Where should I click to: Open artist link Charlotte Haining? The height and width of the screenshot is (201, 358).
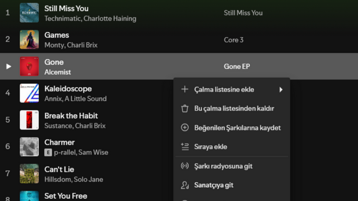click(x=110, y=18)
